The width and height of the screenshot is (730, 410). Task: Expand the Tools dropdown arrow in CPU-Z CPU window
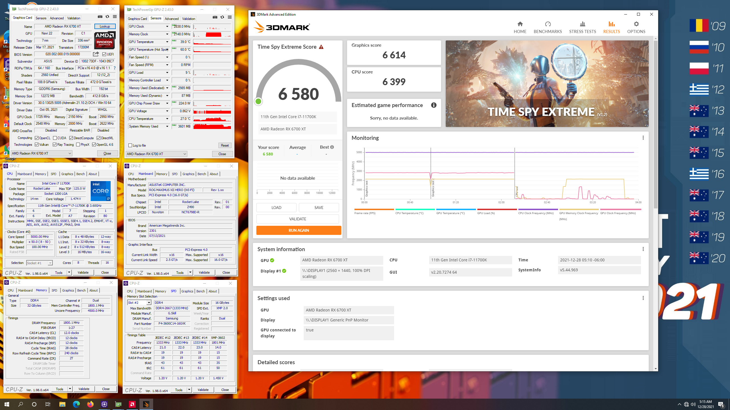[x=69, y=272]
